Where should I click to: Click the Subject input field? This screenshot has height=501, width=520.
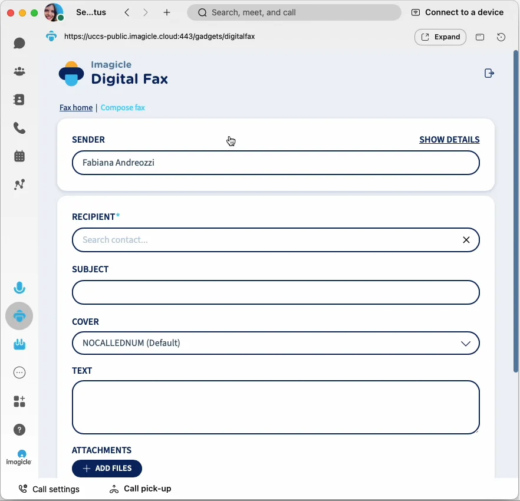276,292
